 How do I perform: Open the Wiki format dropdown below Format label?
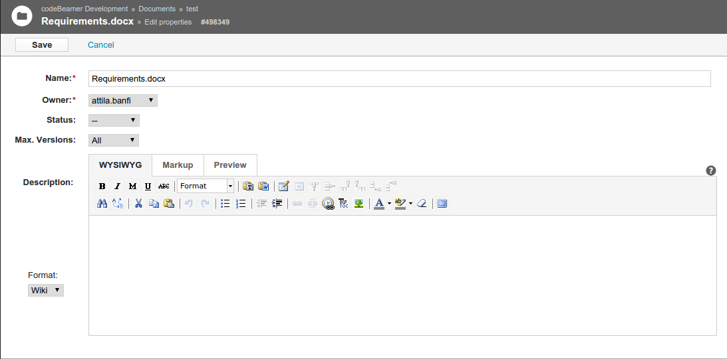point(45,290)
